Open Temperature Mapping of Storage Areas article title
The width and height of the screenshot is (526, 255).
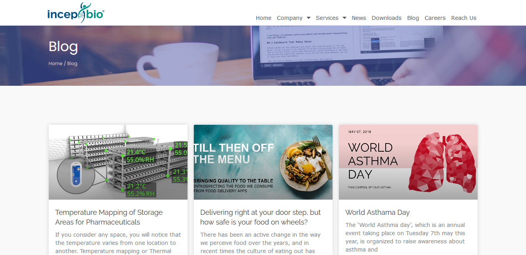pos(109,217)
